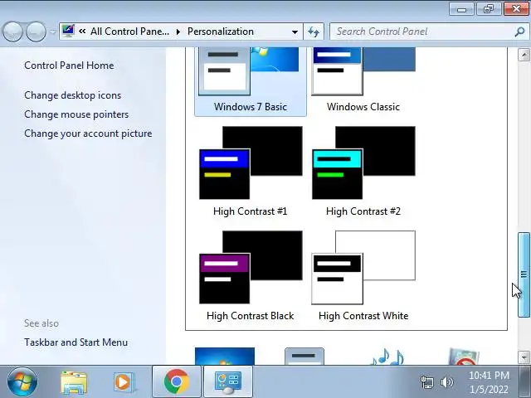Click the back navigation button
This screenshot has height=398, width=531.
12,32
